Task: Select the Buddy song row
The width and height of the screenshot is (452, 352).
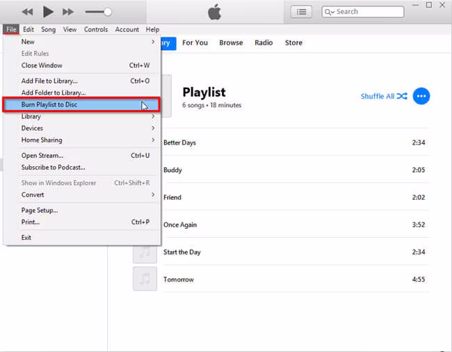Action: point(296,170)
